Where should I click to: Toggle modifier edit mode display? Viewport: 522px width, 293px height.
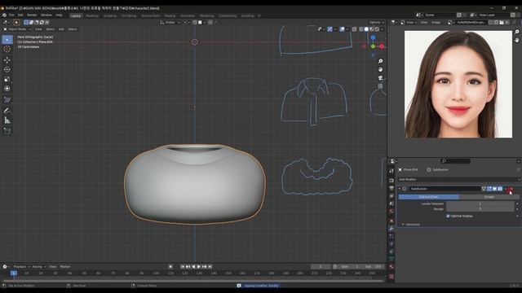point(489,189)
